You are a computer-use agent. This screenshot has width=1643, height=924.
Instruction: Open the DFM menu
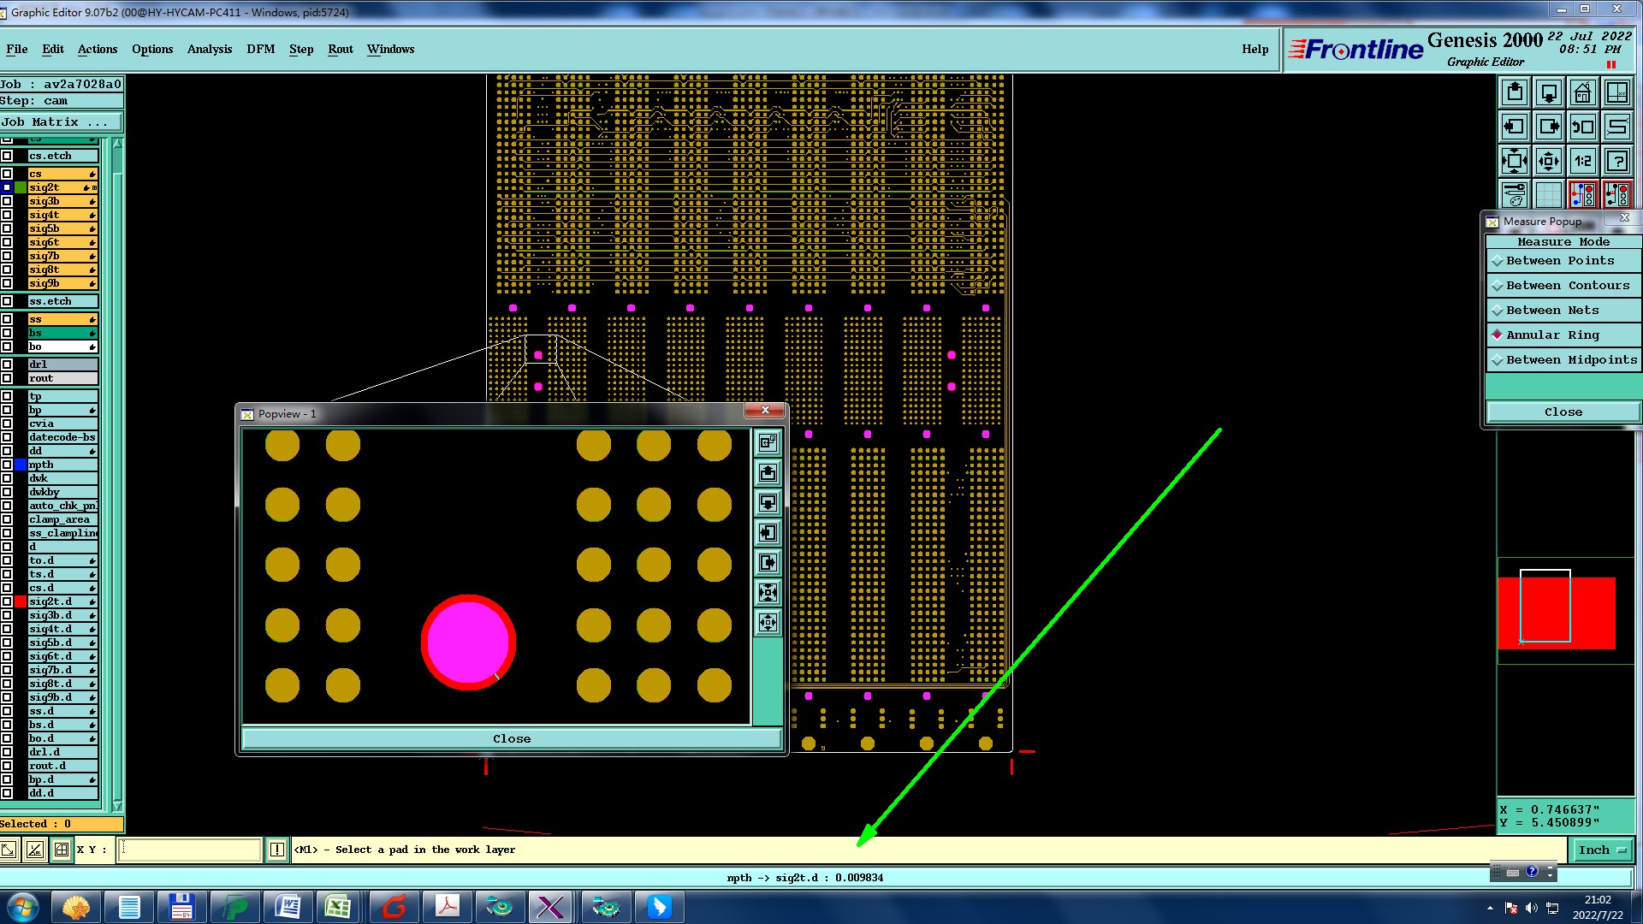(x=260, y=49)
